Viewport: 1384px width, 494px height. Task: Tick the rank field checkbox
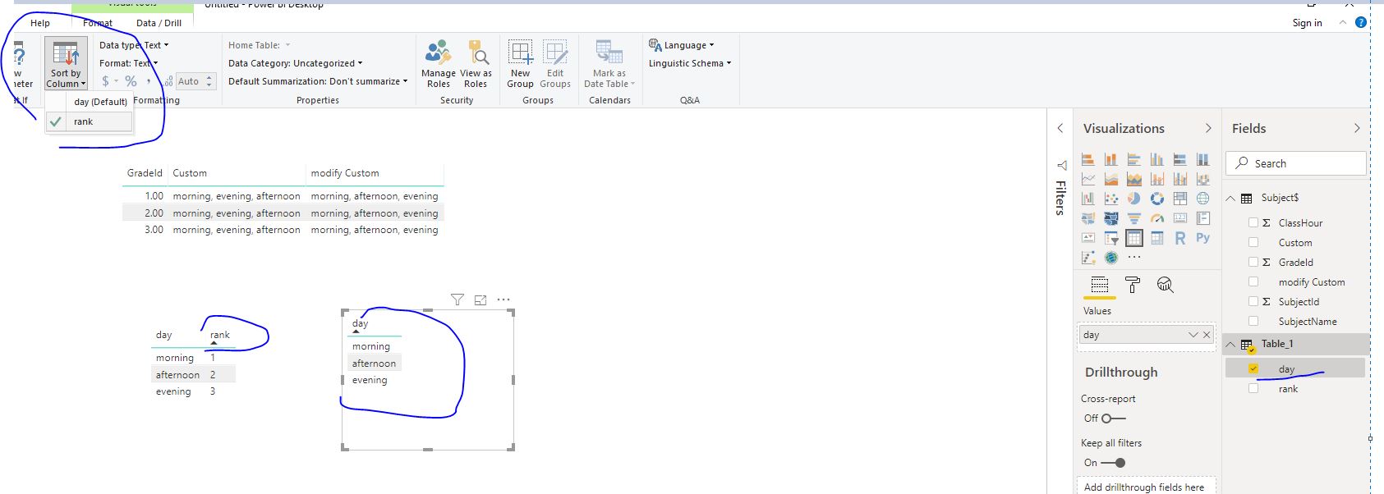(1253, 389)
